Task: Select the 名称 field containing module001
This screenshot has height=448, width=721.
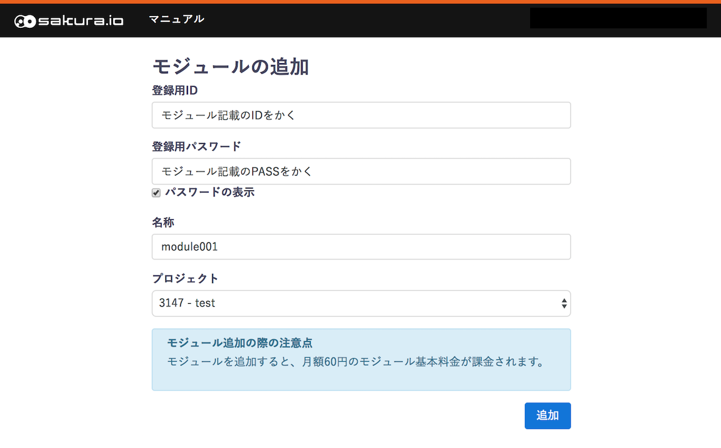Action: 361,246
